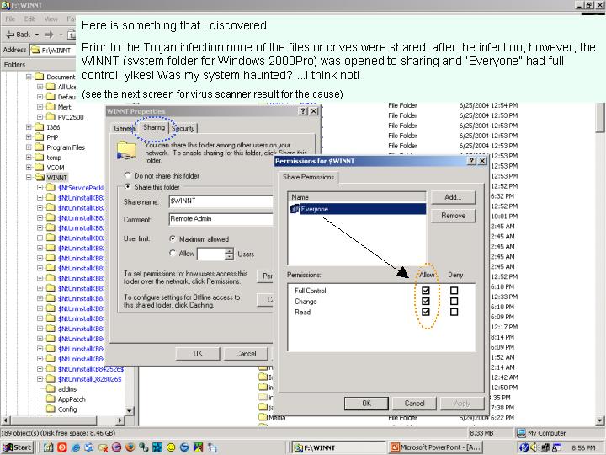Click the temp folder icon in tree

point(40,157)
